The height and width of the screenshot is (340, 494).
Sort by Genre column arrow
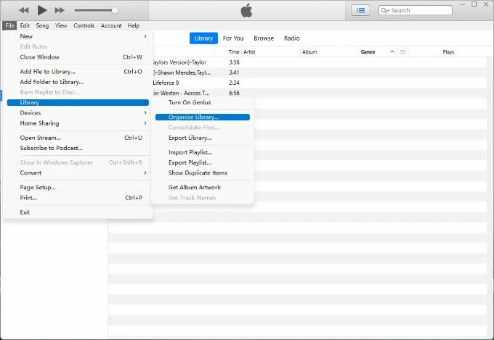392,52
